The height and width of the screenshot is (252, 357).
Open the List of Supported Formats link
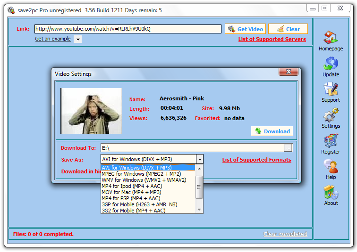click(x=256, y=160)
